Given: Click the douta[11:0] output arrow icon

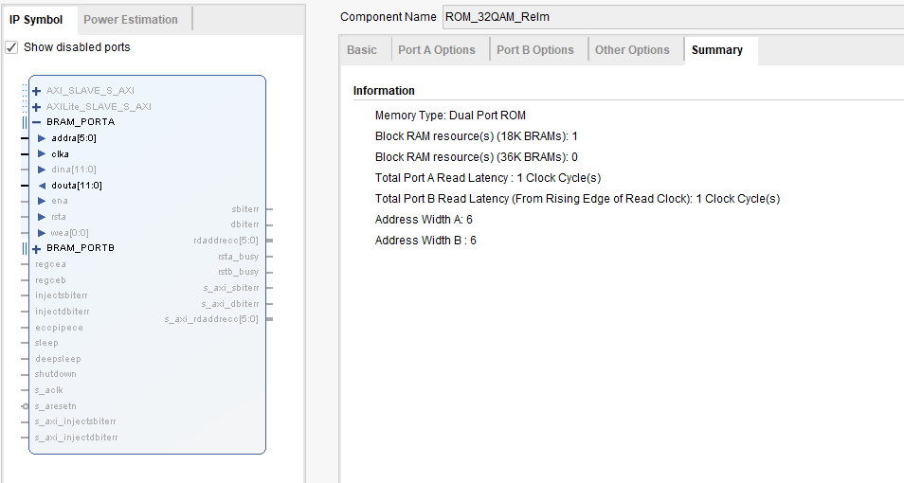Looking at the screenshot, I should point(42,186).
